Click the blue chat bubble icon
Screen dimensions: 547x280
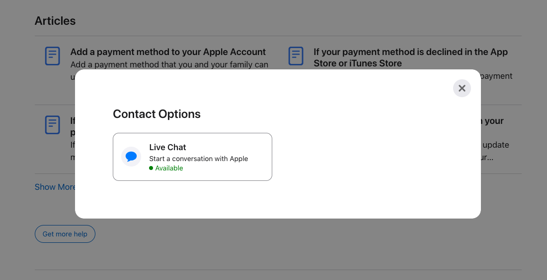click(x=131, y=157)
